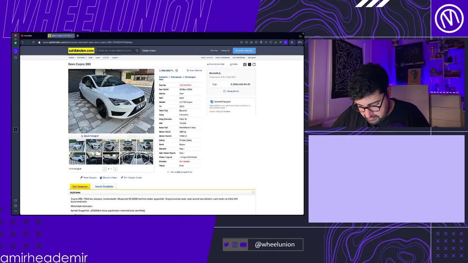Click the sidebar heart icon at bottom

15,201
